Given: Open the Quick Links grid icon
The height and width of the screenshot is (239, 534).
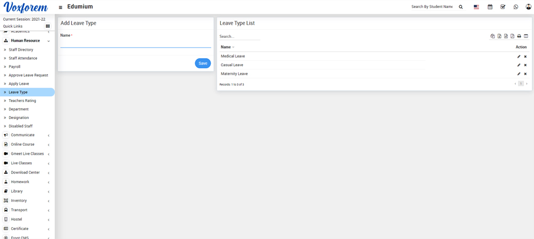Looking at the screenshot, I should (47, 26).
